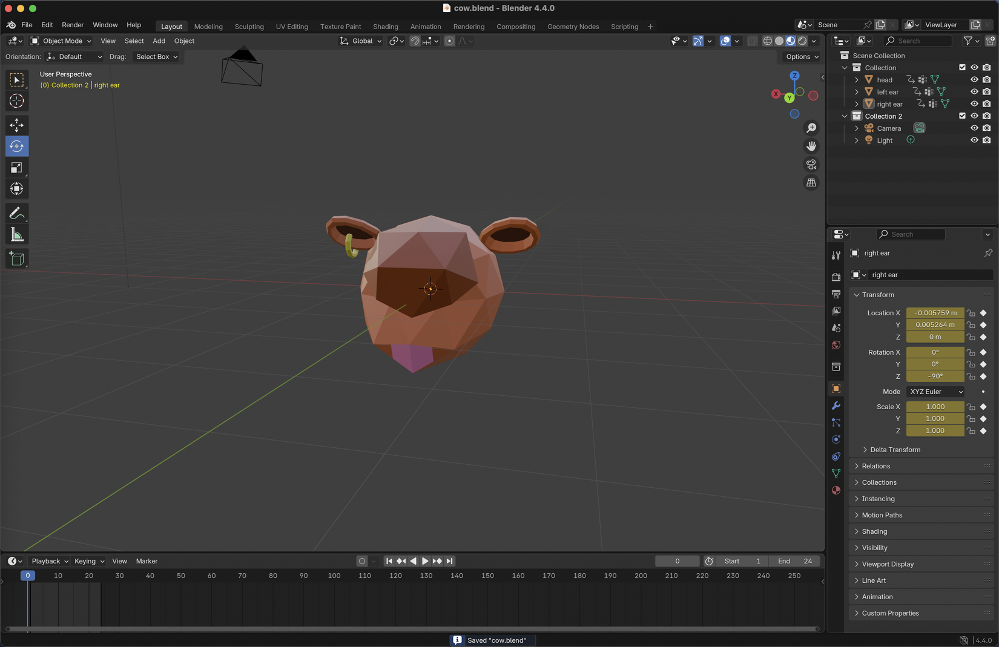Open the Playback popover

point(50,561)
